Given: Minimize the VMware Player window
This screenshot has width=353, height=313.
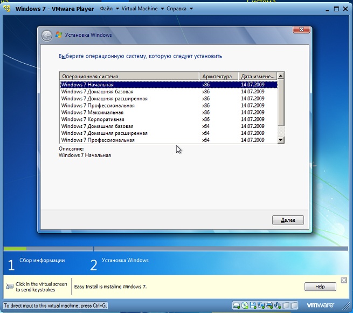Looking at the screenshot, I should coord(327,9).
